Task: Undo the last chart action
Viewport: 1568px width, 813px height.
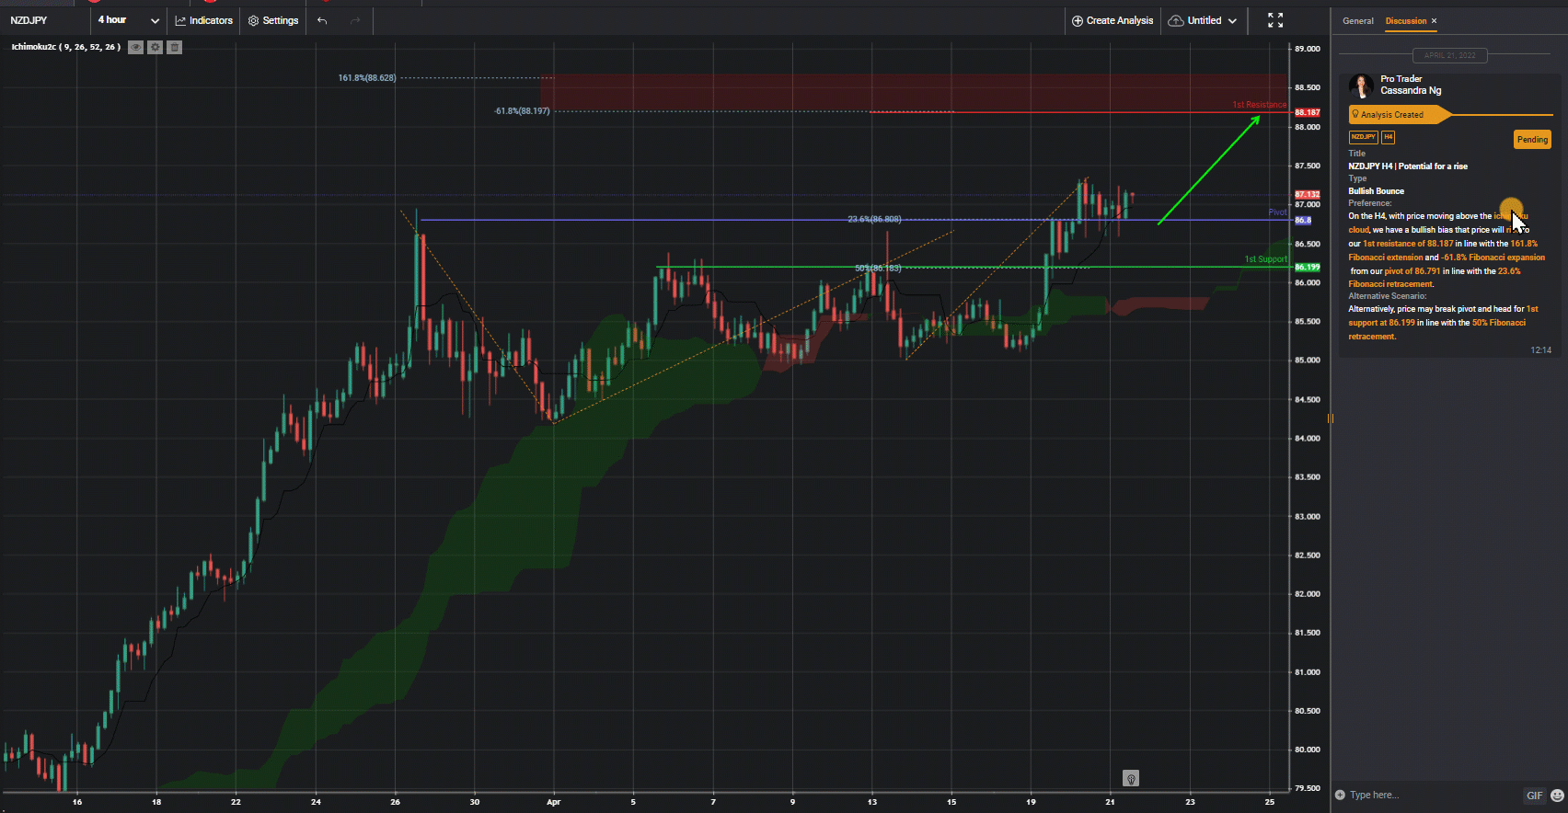Action: 322,20
